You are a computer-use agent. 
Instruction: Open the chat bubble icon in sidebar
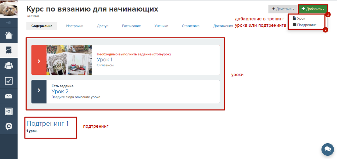click(9, 127)
